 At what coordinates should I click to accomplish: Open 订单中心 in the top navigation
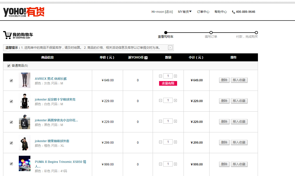203,12
